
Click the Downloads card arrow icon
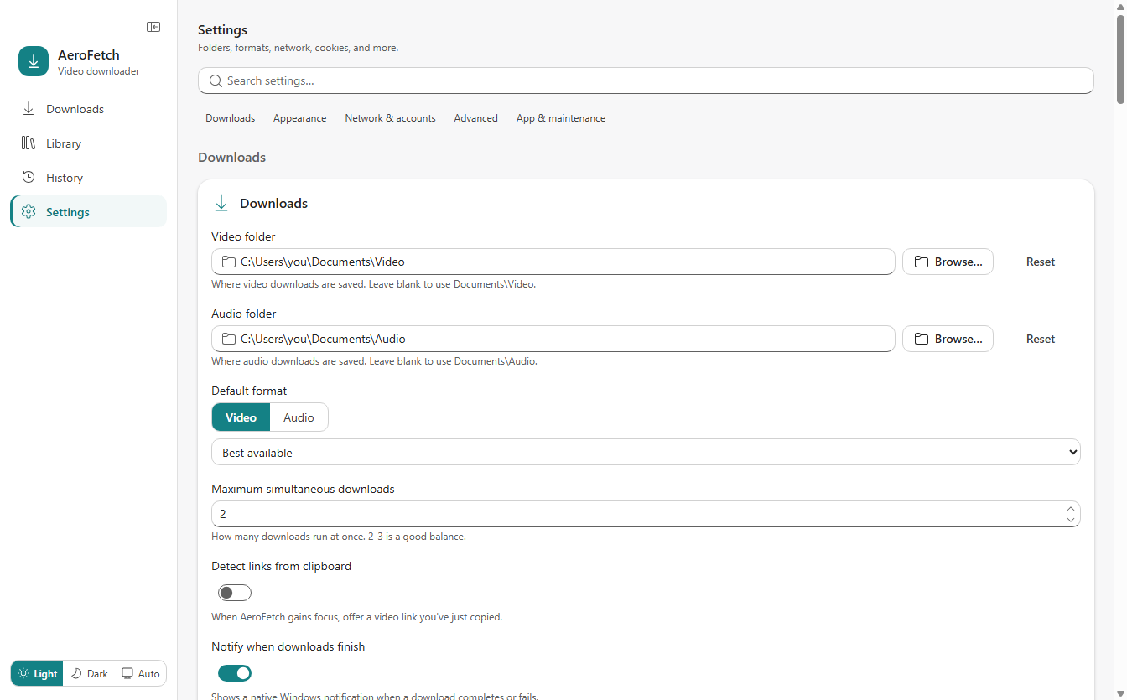(221, 203)
